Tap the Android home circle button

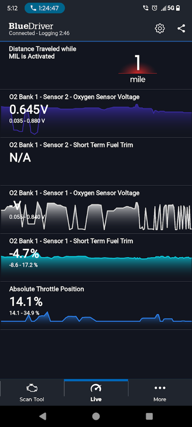point(96,416)
